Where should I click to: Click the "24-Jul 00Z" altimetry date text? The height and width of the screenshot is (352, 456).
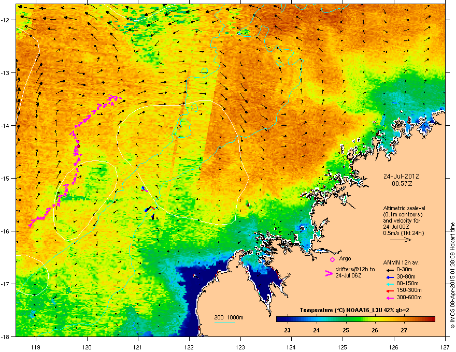(396, 227)
